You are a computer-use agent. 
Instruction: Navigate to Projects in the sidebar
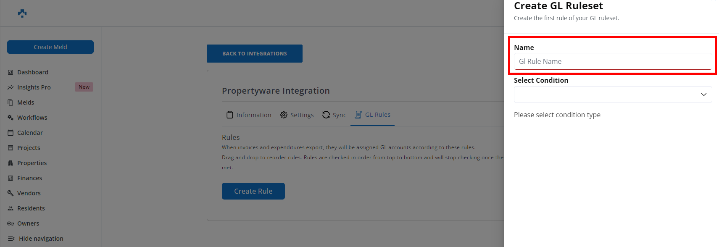pyautogui.click(x=29, y=148)
